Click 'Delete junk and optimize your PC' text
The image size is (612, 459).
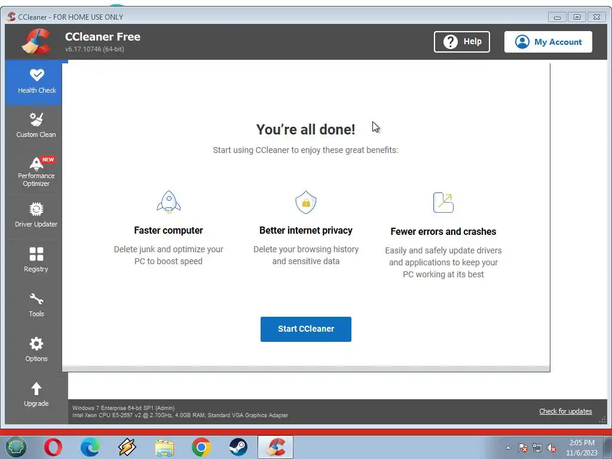tap(168, 255)
